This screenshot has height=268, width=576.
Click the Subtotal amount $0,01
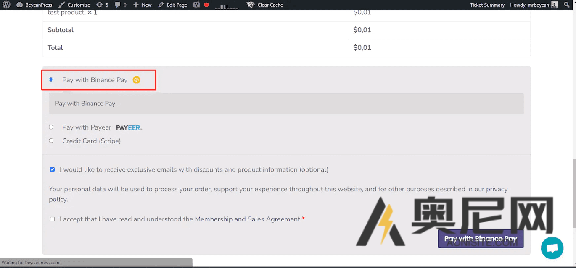coord(362,30)
